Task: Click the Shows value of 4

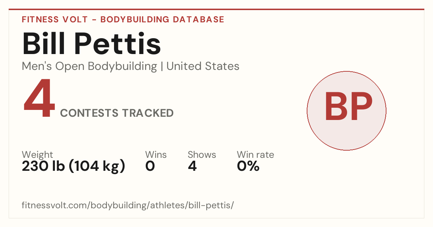Action: point(192,166)
